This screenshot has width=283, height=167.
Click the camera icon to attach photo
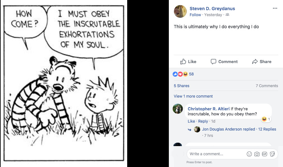pos(257,154)
